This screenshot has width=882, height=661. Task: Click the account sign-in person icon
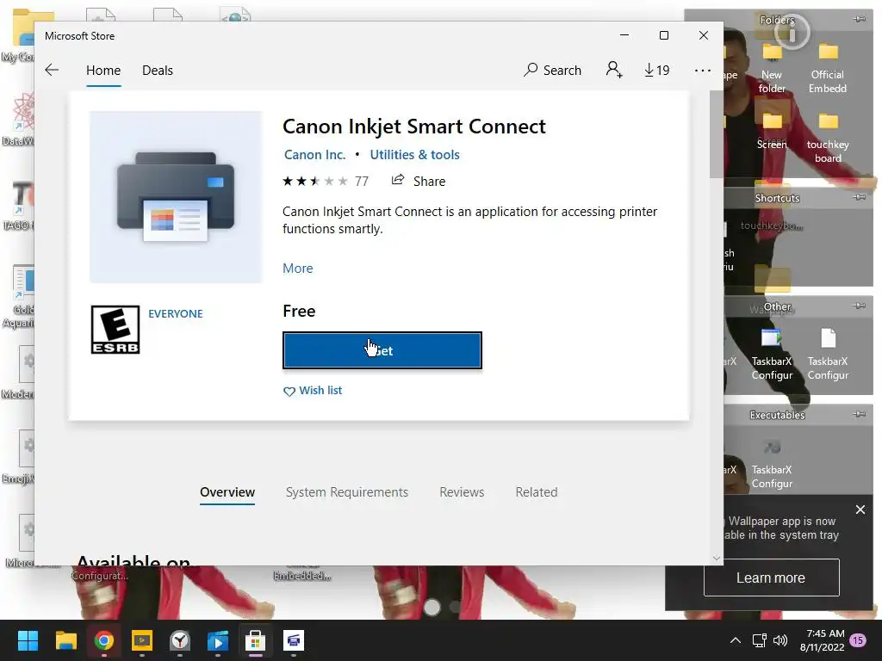[x=613, y=70]
